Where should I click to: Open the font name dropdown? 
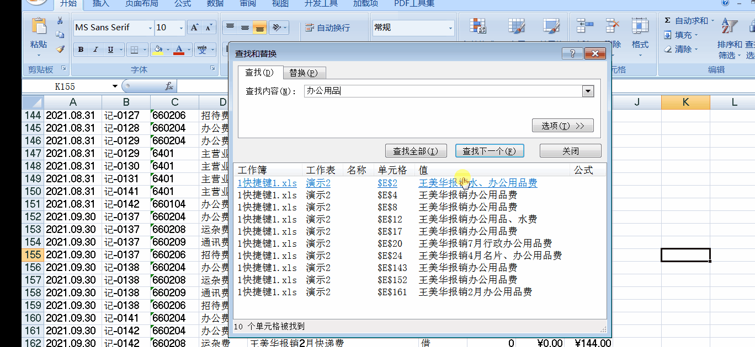[150, 28]
